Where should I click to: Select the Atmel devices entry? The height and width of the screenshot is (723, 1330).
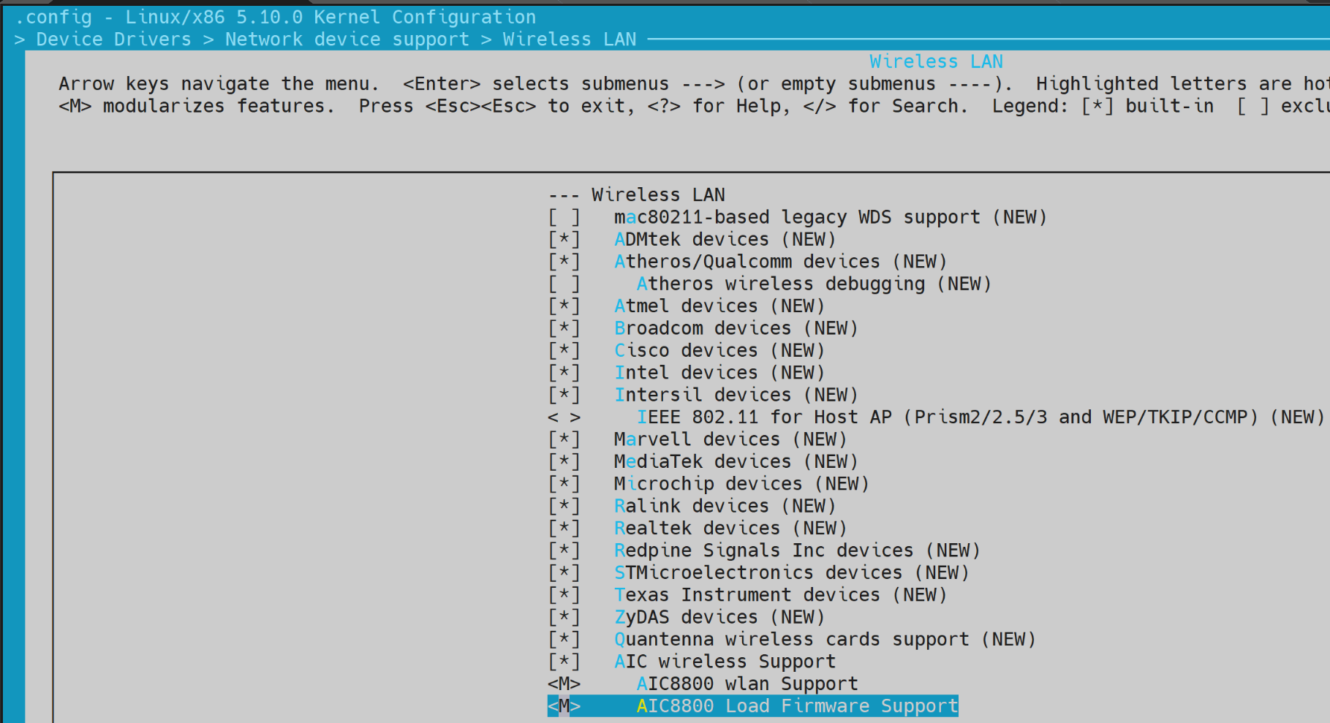pyautogui.click(x=719, y=306)
